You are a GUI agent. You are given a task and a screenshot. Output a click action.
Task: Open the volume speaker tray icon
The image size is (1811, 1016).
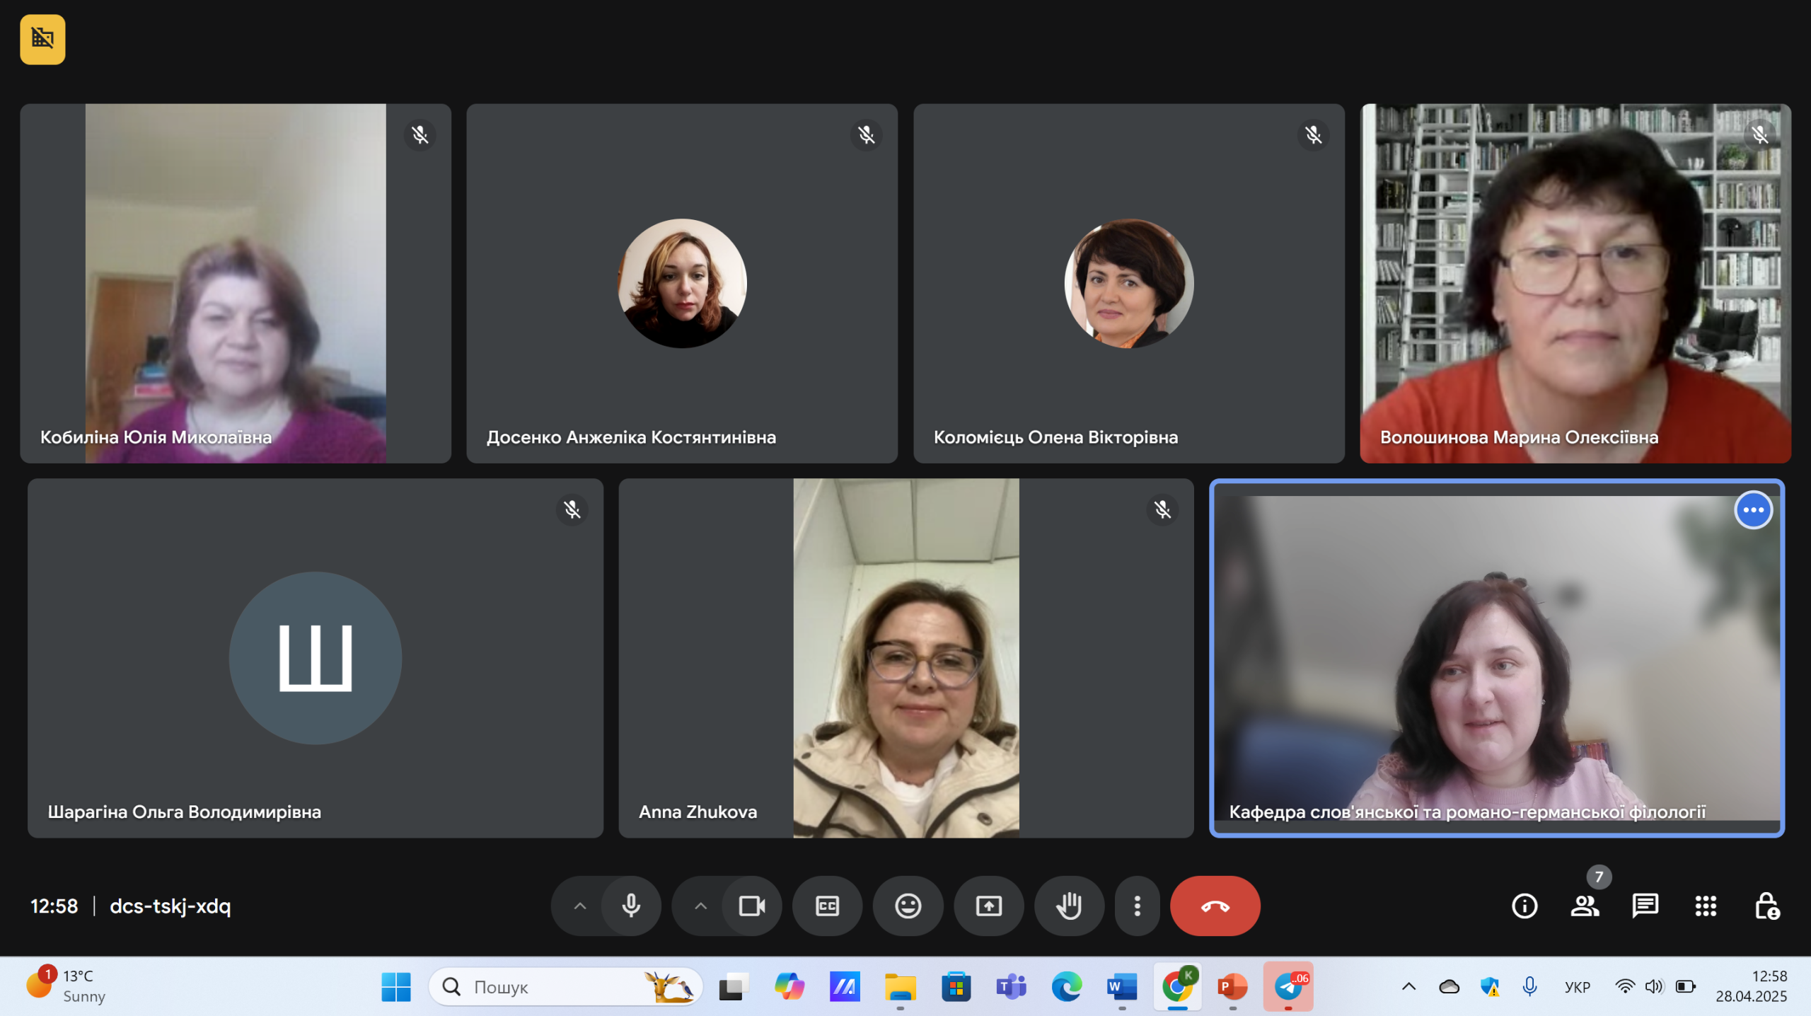1654,987
